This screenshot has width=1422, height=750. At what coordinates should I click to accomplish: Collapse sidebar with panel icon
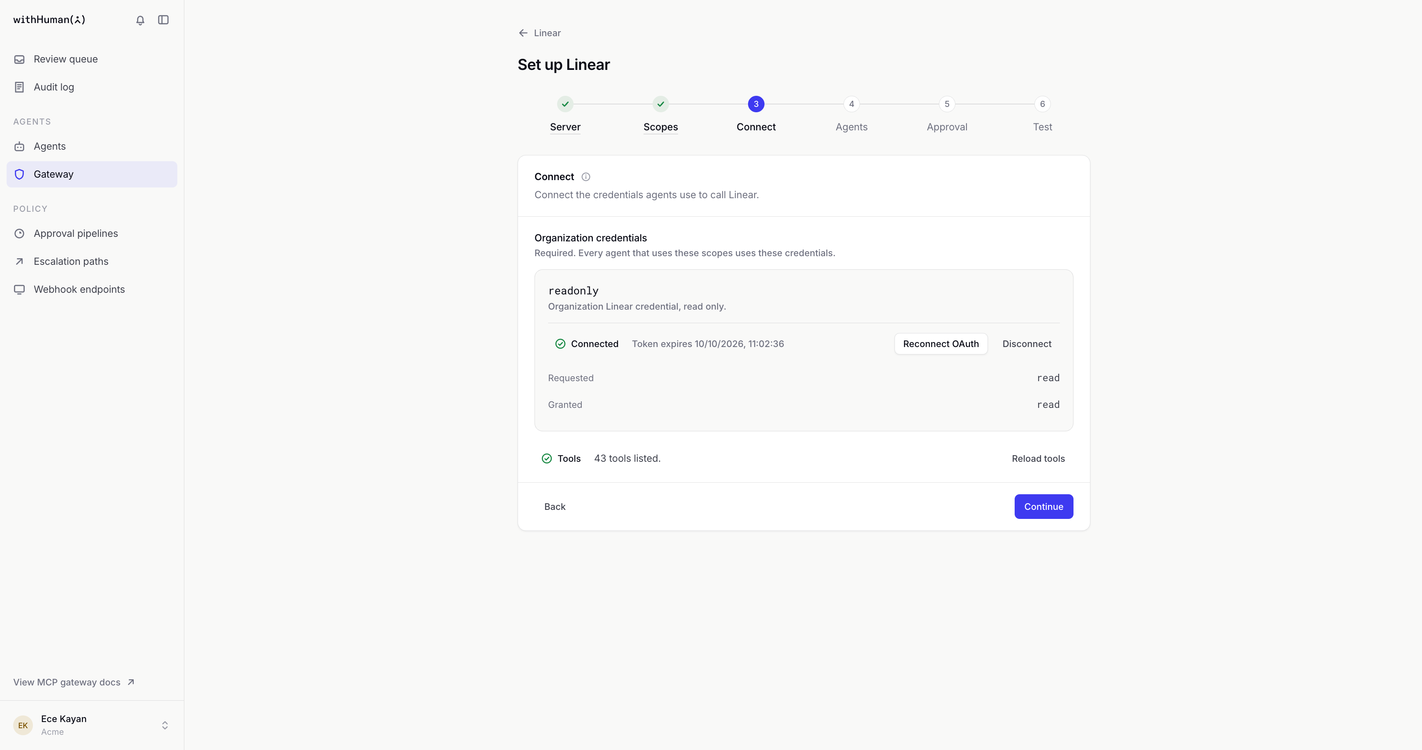163,20
